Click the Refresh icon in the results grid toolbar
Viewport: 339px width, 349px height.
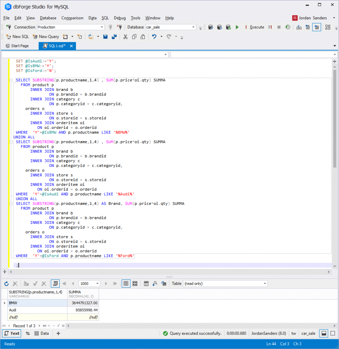coord(6,283)
